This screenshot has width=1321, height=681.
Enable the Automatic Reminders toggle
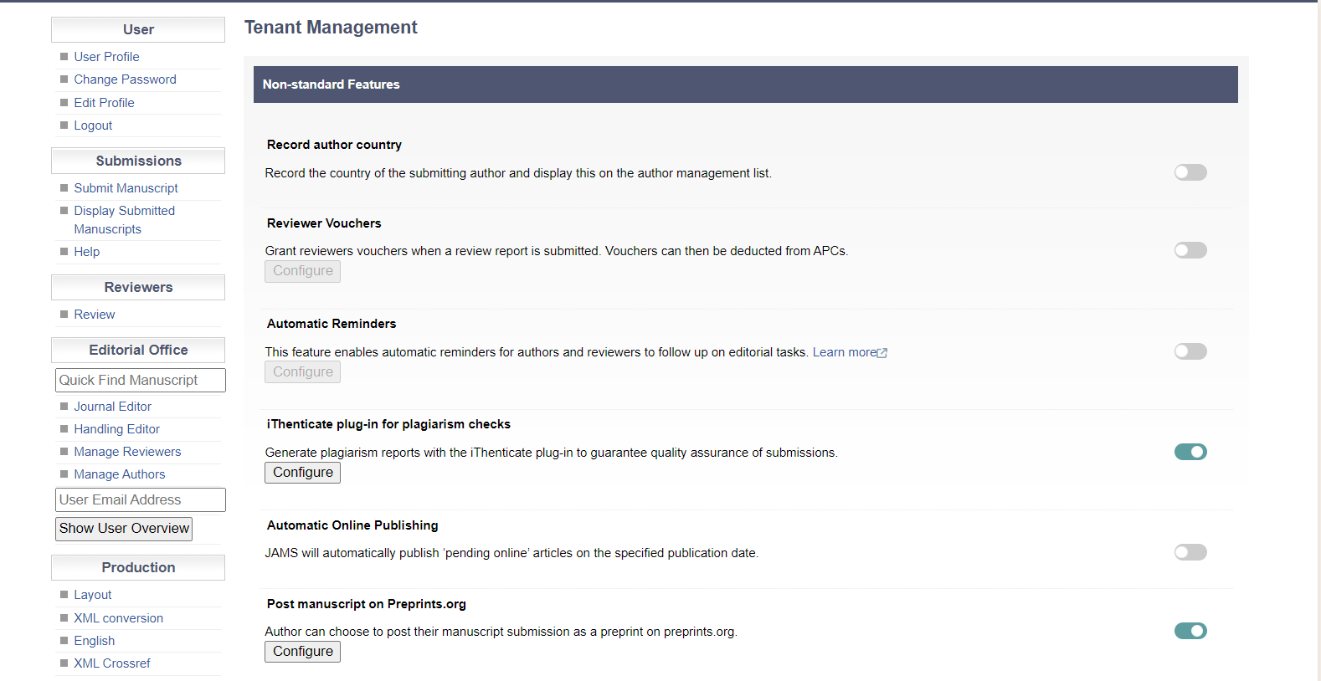(1190, 351)
